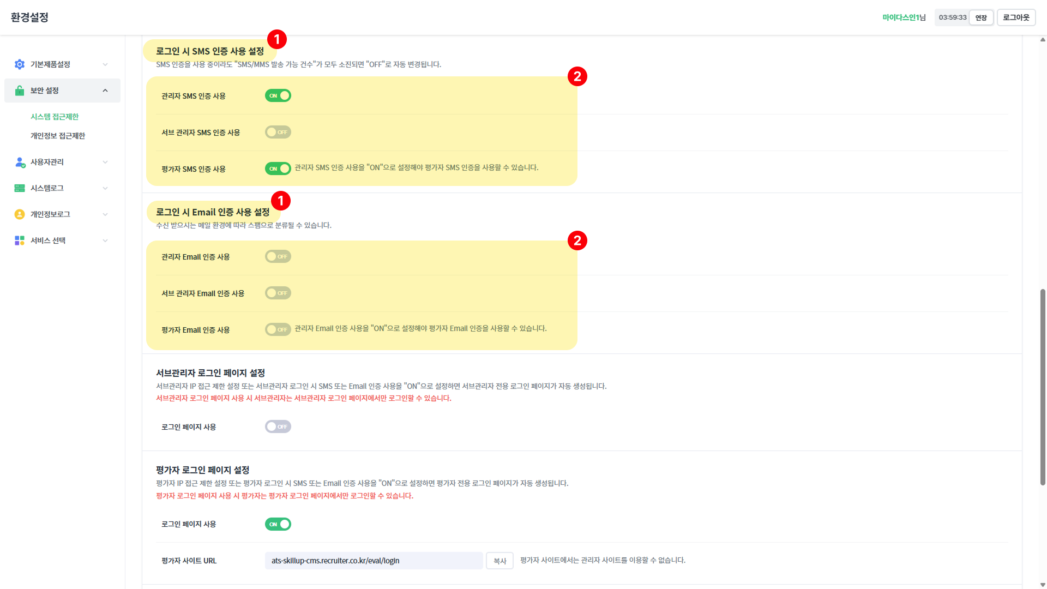Enable 서브 관리자 SMS 인증 사용 toggle
The image size is (1047, 589).
(x=278, y=132)
